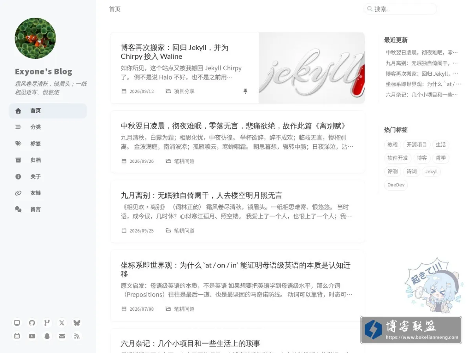
Task: Select the OneDev tag
Action: pos(396,185)
